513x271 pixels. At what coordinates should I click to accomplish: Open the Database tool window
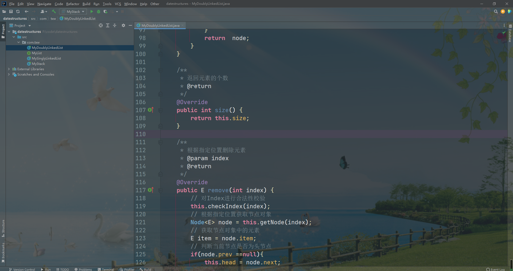[510, 33]
